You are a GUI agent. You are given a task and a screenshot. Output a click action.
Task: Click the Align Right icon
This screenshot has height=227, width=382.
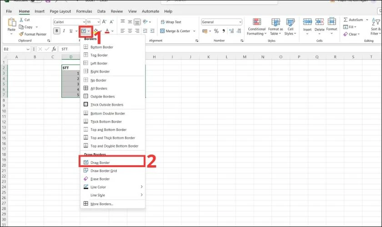[x=137, y=31]
